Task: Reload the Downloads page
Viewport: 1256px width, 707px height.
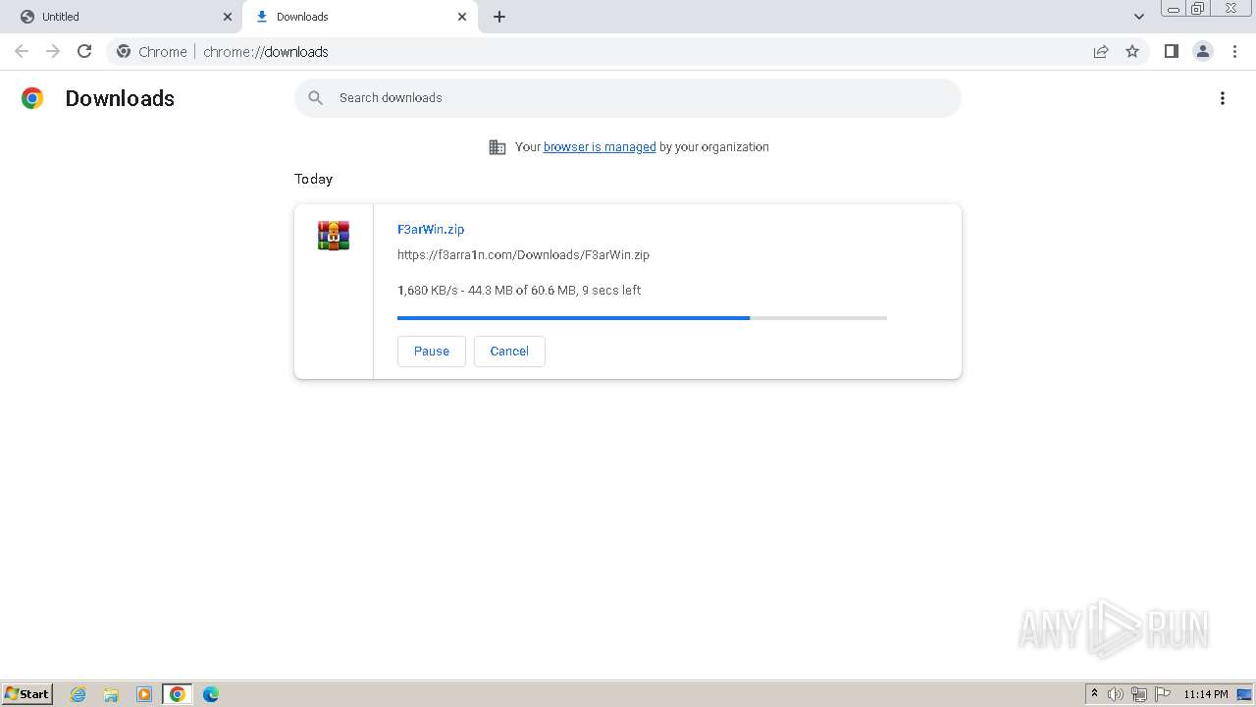Action: point(84,51)
